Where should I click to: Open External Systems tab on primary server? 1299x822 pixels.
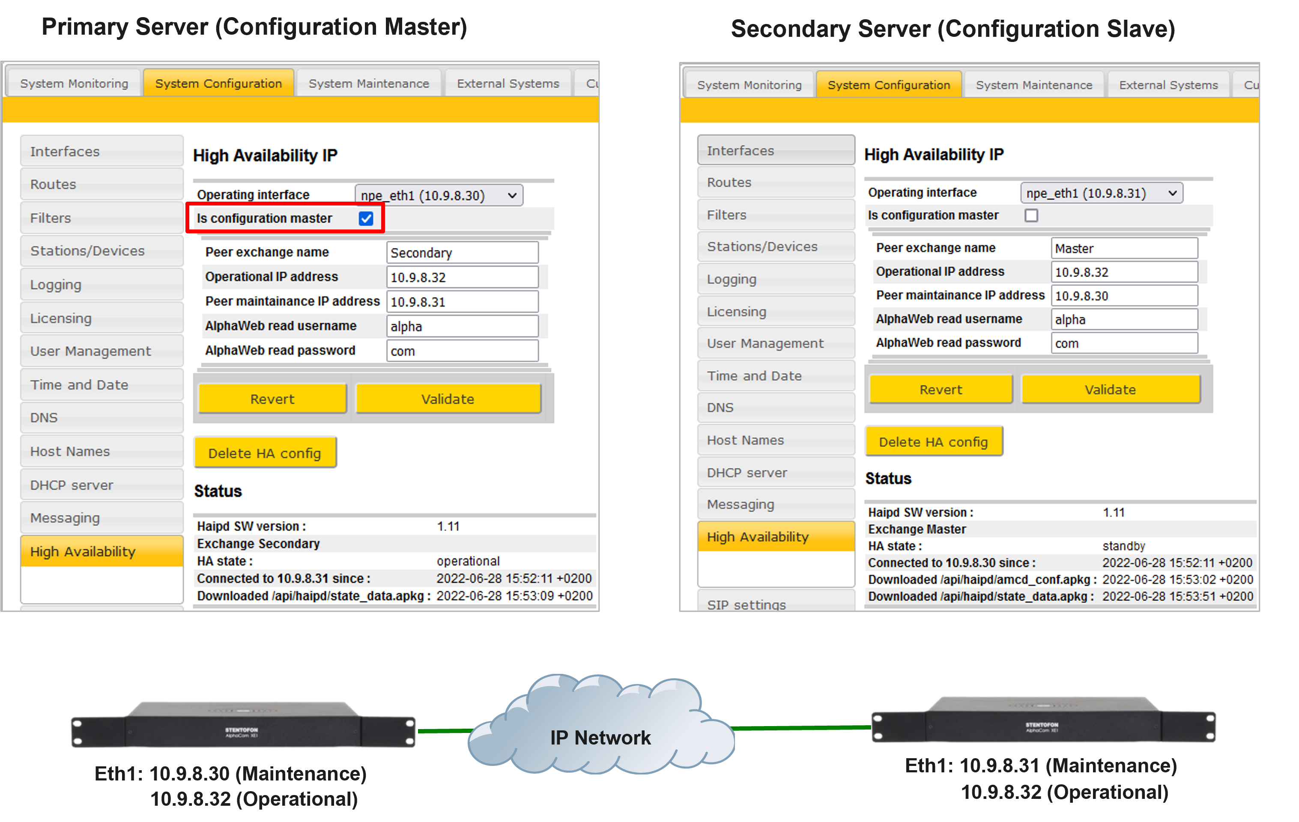(x=508, y=83)
